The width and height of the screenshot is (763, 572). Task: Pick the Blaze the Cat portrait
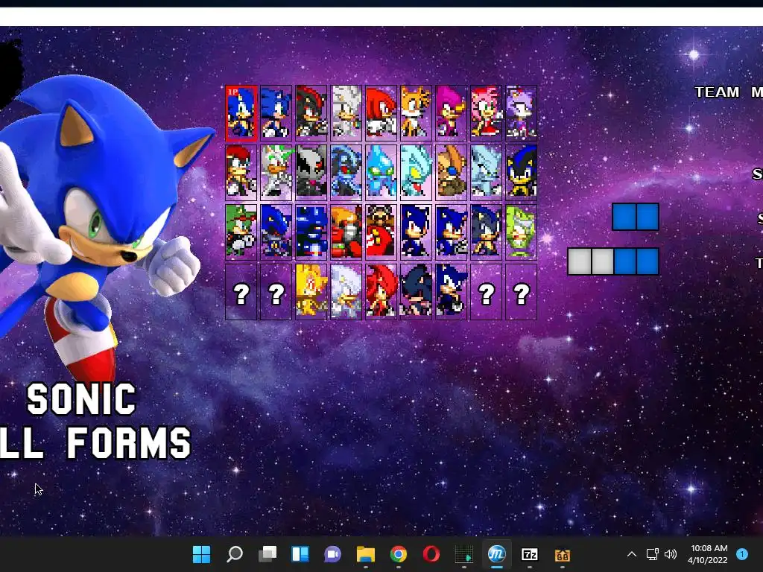point(521,113)
